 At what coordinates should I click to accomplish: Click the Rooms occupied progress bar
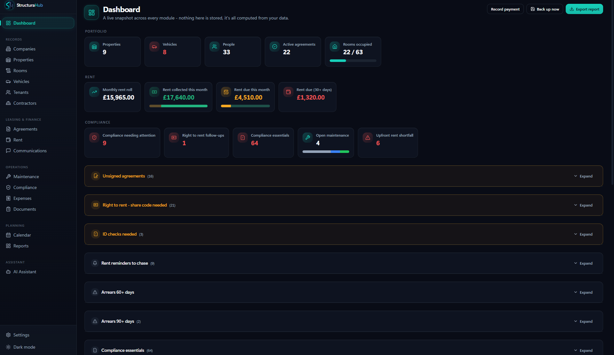pos(353,61)
